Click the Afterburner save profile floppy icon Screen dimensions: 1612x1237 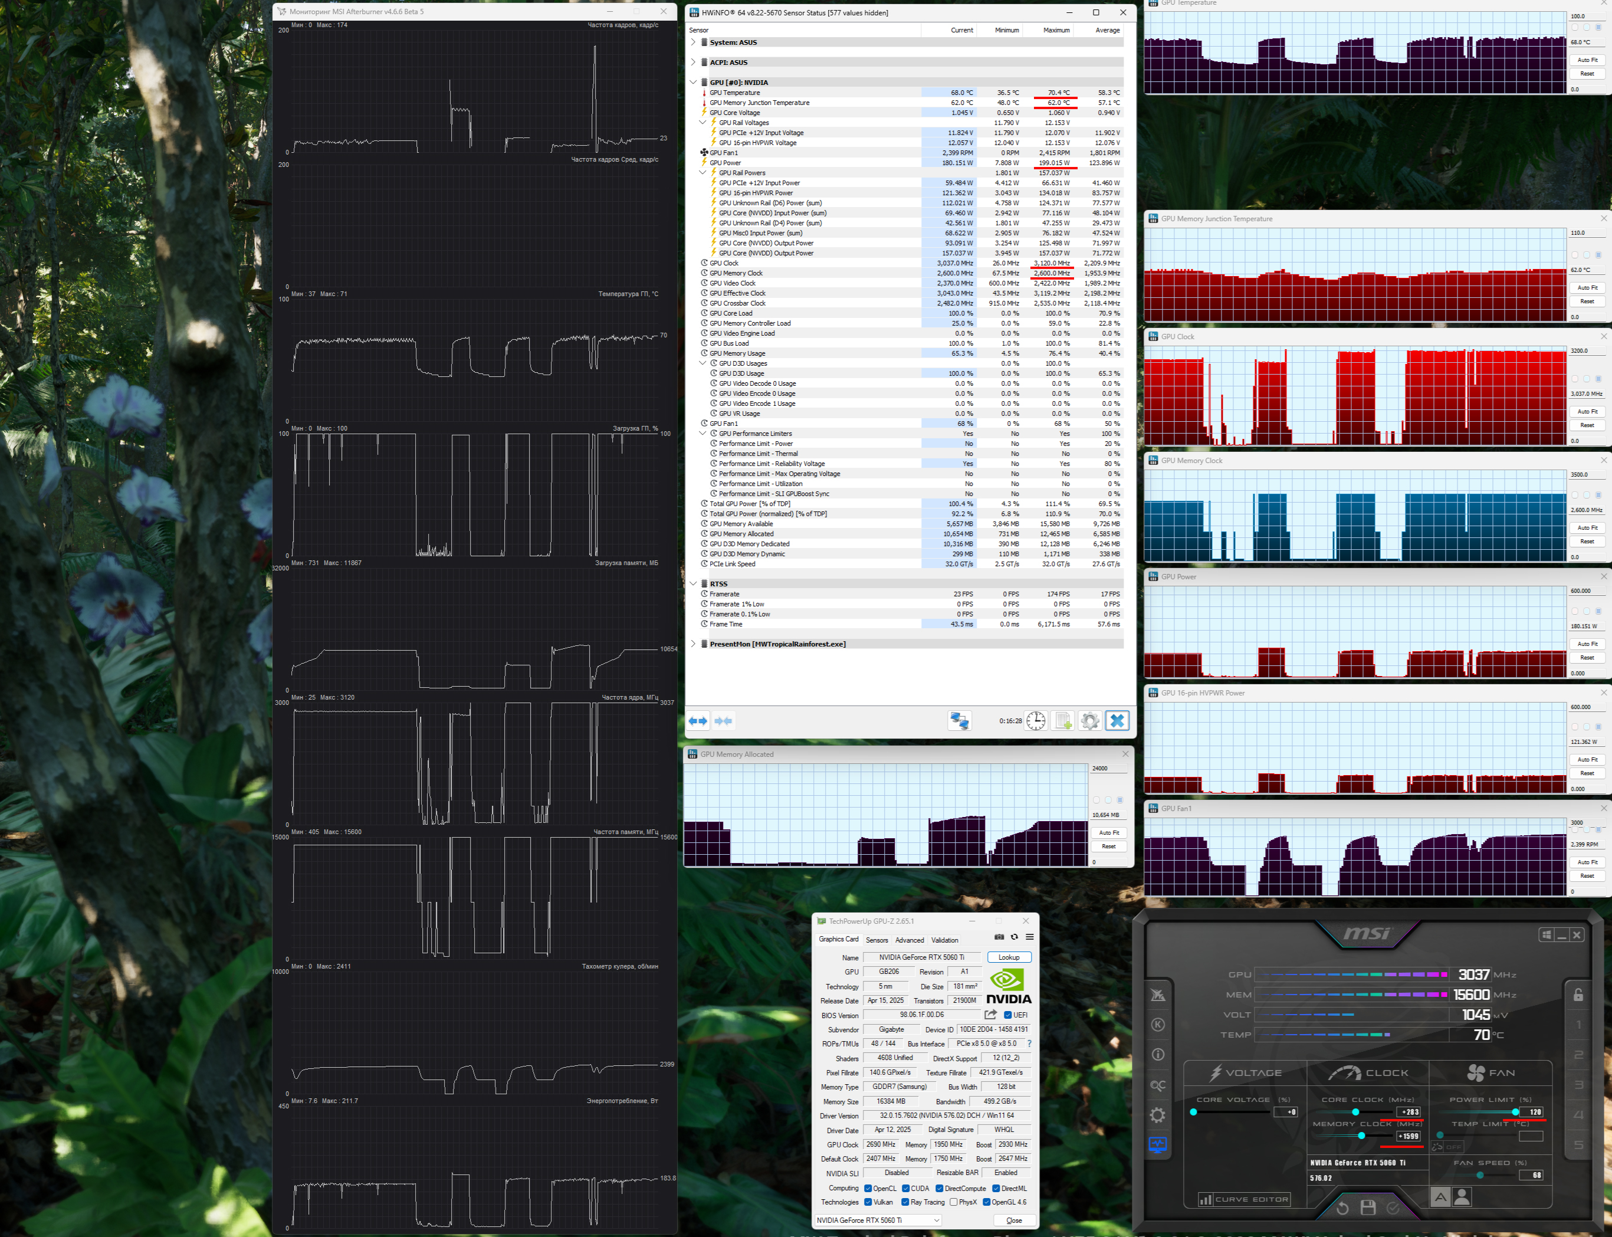tap(1368, 1208)
